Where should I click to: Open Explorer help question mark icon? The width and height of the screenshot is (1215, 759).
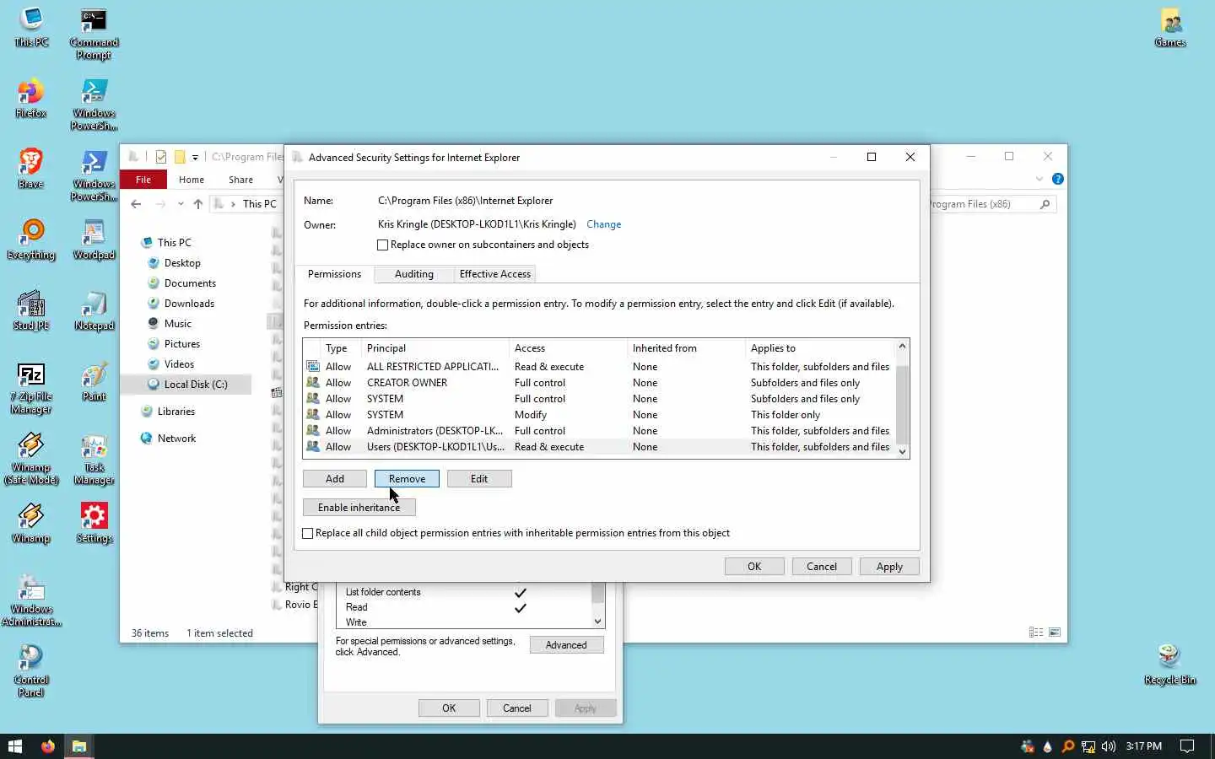(1058, 179)
